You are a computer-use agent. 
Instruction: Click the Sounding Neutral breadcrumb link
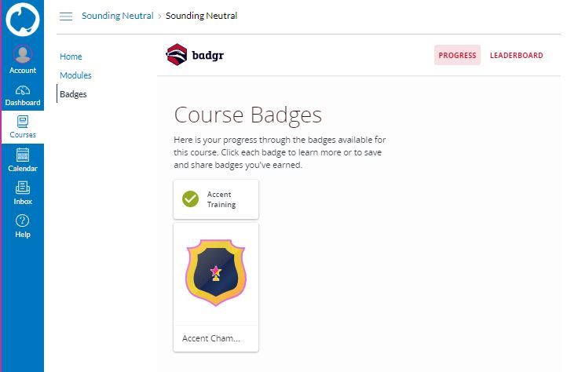pyautogui.click(x=117, y=16)
